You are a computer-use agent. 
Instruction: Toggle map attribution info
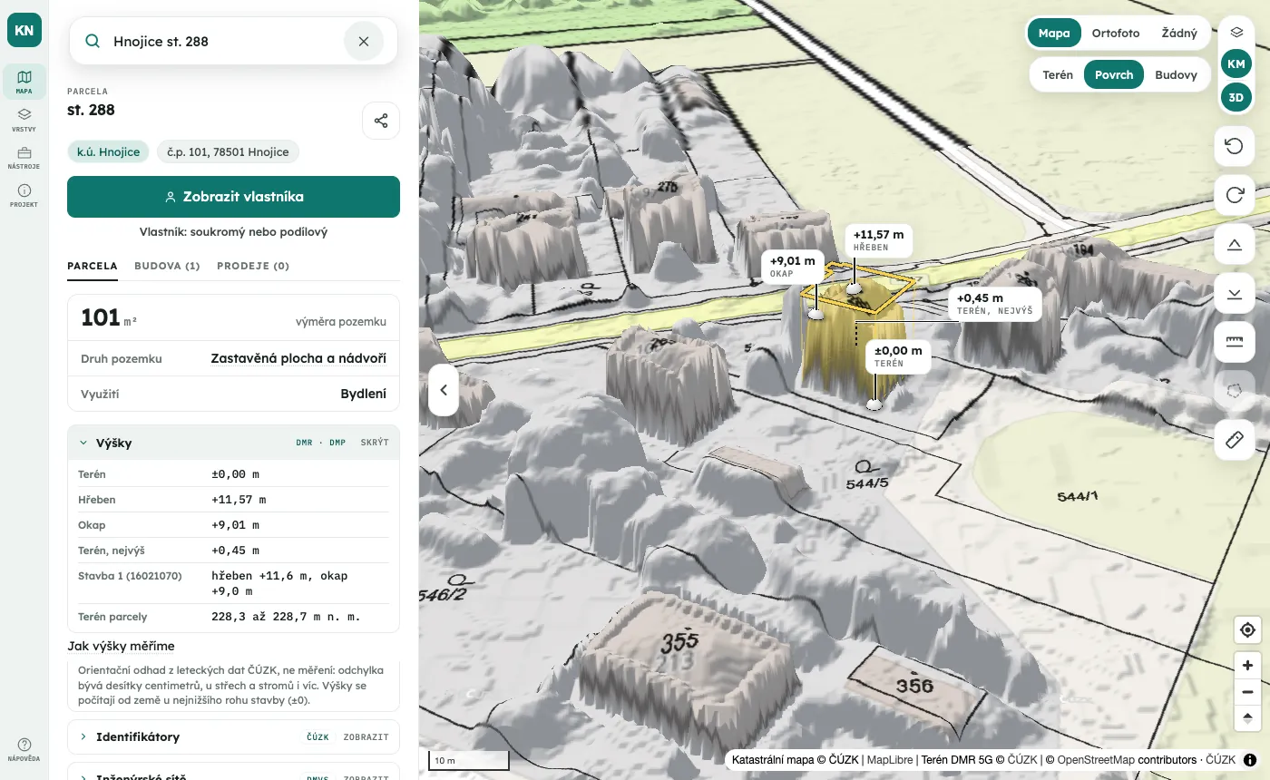point(1250,760)
